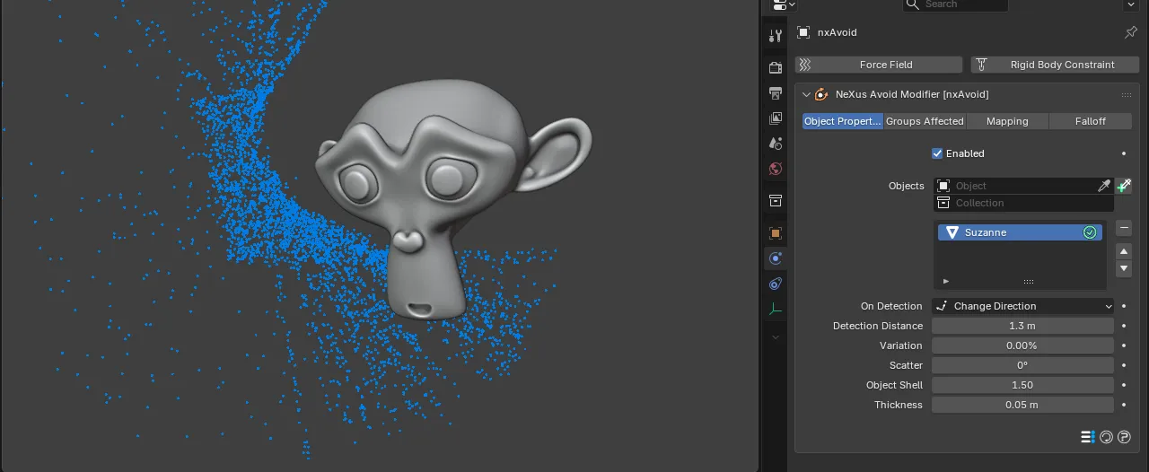This screenshot has height=472, width=1149.
Task: Open the Object Constraints properties tab icon
Action: point(776,284)
